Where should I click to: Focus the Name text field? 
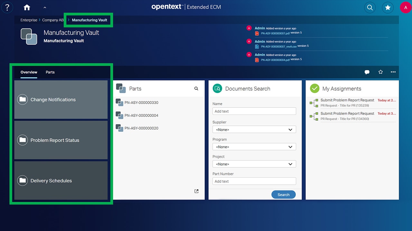click(254, 111)
